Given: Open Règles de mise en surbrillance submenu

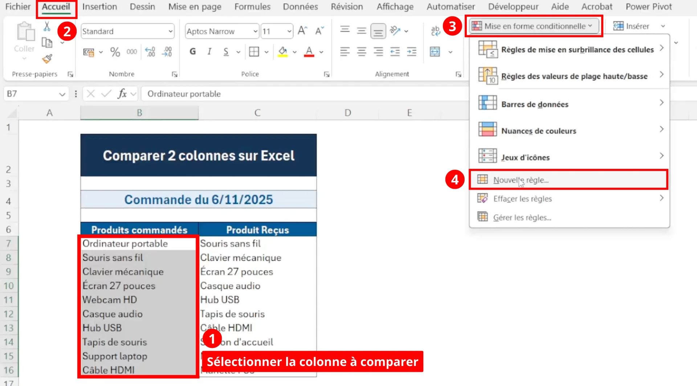Looking at the screenshot, I should point(569,49).
